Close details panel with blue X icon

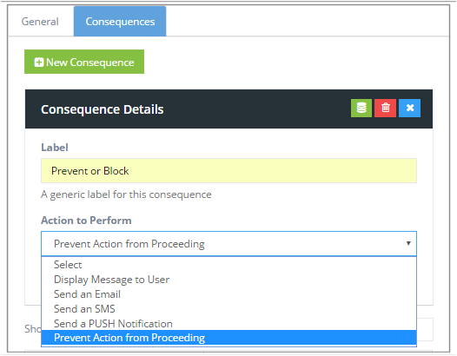tap(409, 108)
